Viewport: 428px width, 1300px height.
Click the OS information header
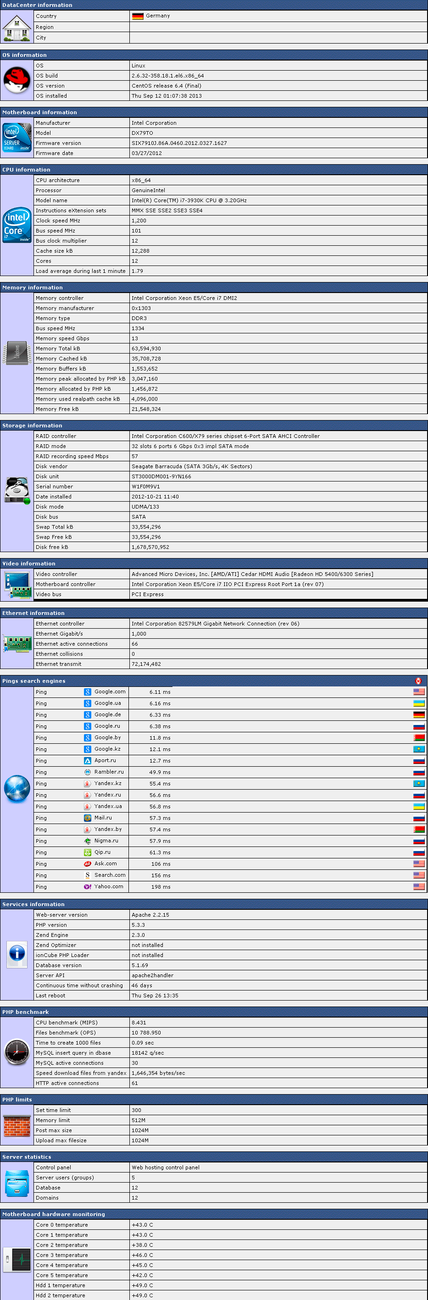click(x=214, y=55)
